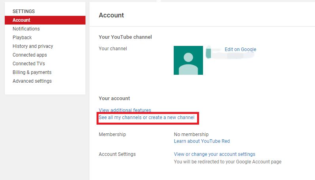This screenshot has width=315, height=180.
Task: Click Edit on Google link
Action: [x=240, y=49]
